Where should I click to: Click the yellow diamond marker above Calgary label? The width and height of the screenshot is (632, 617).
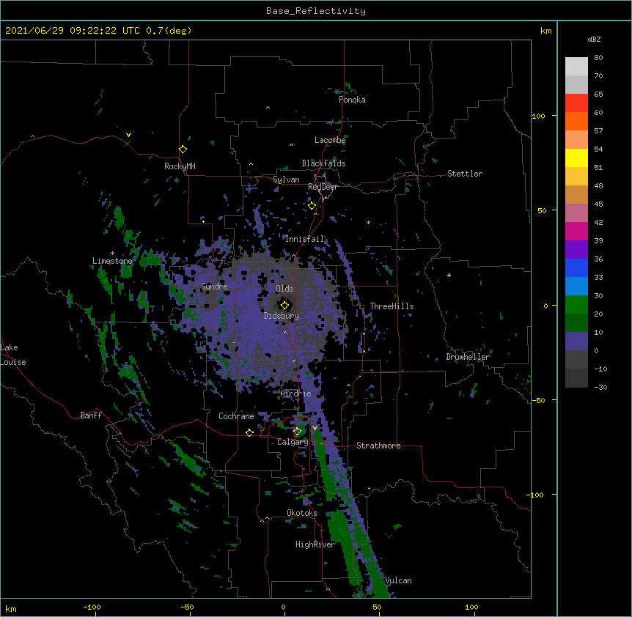coord(297,432)
